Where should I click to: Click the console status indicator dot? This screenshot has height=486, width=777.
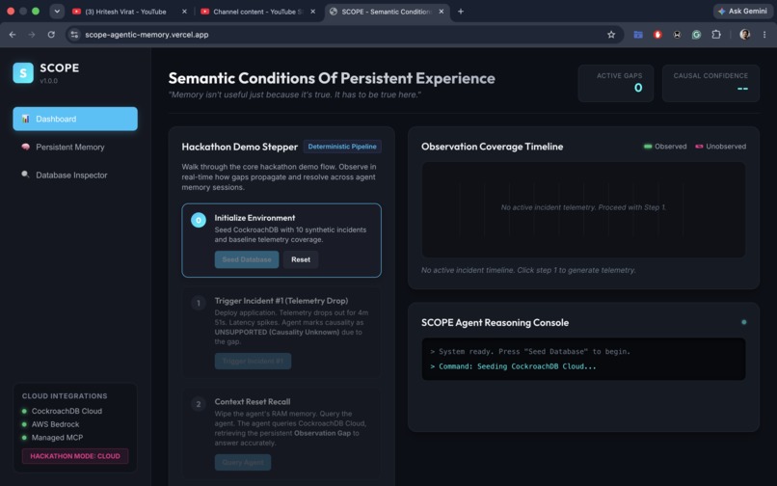pyautogui.click(x=744, y=322)
